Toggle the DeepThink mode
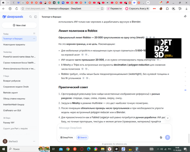The height and width of the screenshot is (152, 190). 66,138
